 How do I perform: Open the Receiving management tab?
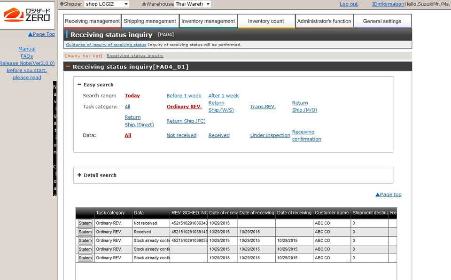tap(92, 21)
